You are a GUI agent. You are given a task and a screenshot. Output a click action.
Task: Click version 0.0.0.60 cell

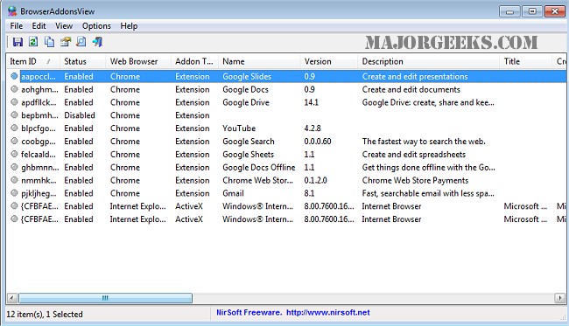pos(318,142)
